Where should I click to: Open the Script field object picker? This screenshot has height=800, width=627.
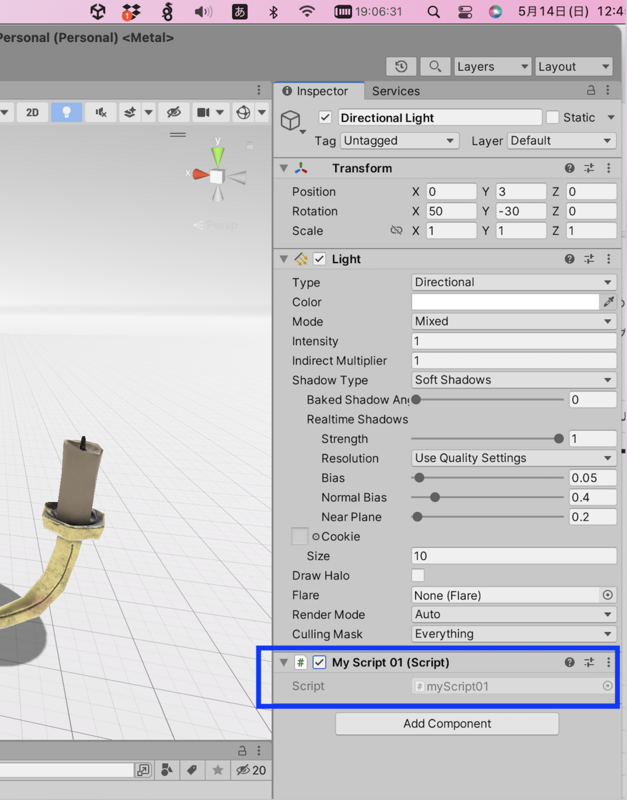point(608,685)
